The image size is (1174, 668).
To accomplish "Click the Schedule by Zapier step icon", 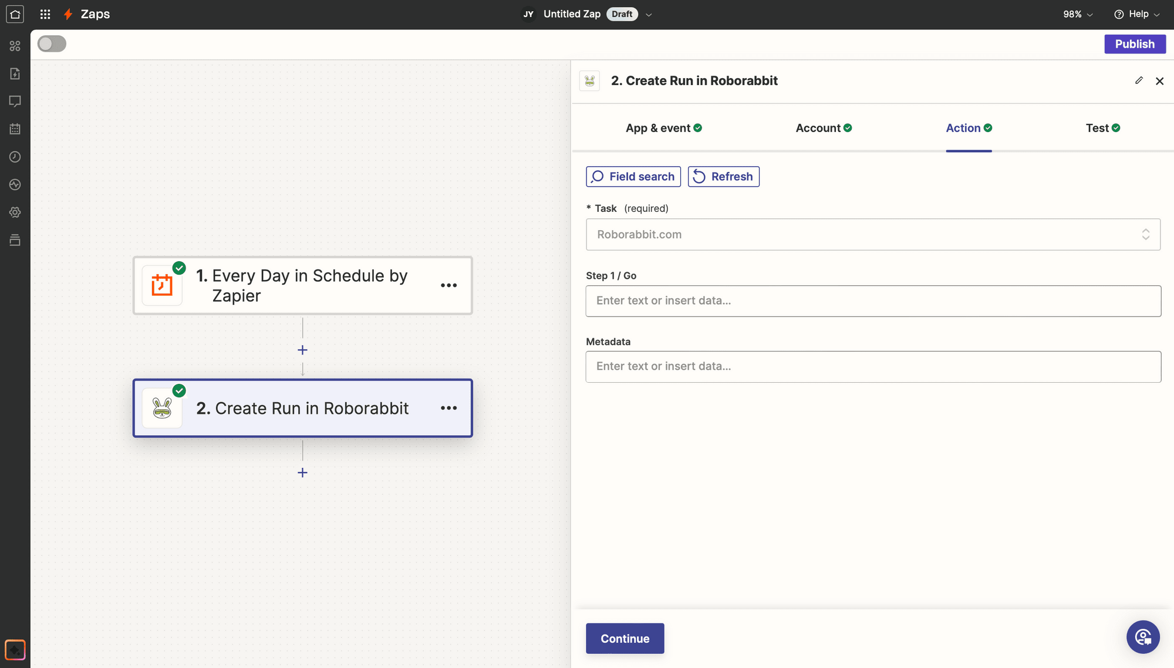I will pos(162,285).
